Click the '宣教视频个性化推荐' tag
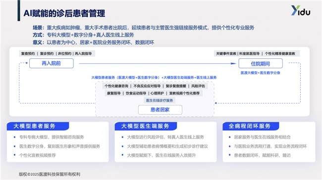The width and height of the screenshot is (322, 180). tap(184, 93)
